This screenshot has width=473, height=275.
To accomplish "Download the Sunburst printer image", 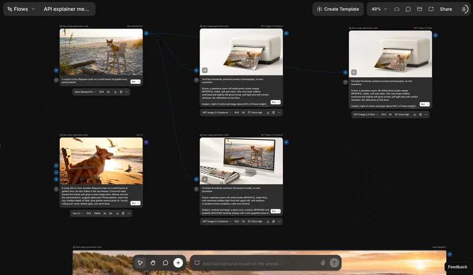I will [x=268, y=112].
